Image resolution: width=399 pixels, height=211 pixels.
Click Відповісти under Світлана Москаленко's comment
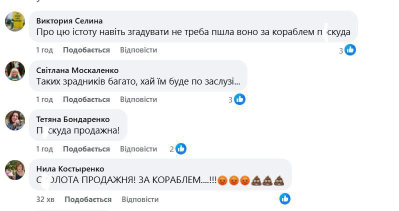click(x=138, y=99)
